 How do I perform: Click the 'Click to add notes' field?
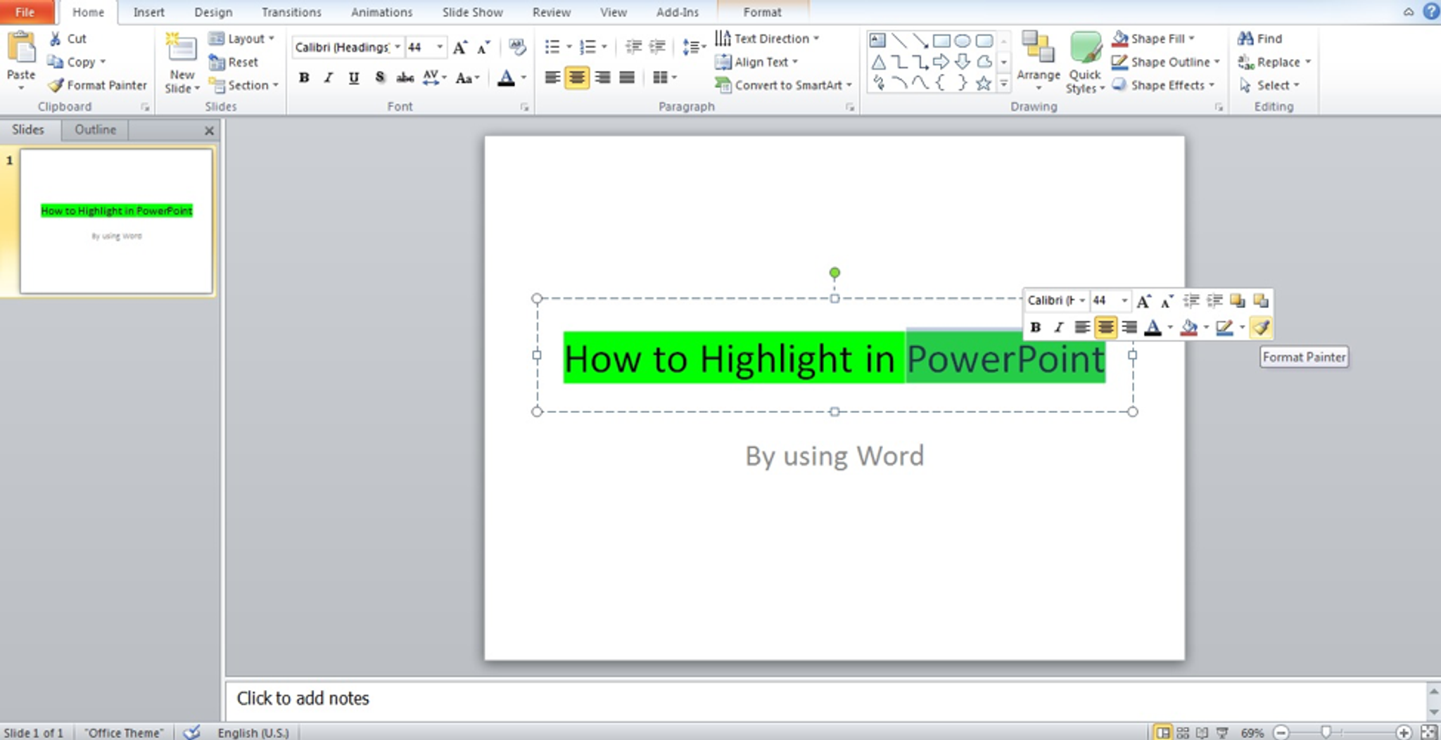click(303, 698)
